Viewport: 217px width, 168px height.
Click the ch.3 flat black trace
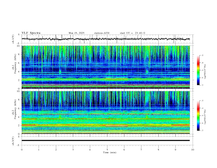pyautogui.click(x=105, y=141)
